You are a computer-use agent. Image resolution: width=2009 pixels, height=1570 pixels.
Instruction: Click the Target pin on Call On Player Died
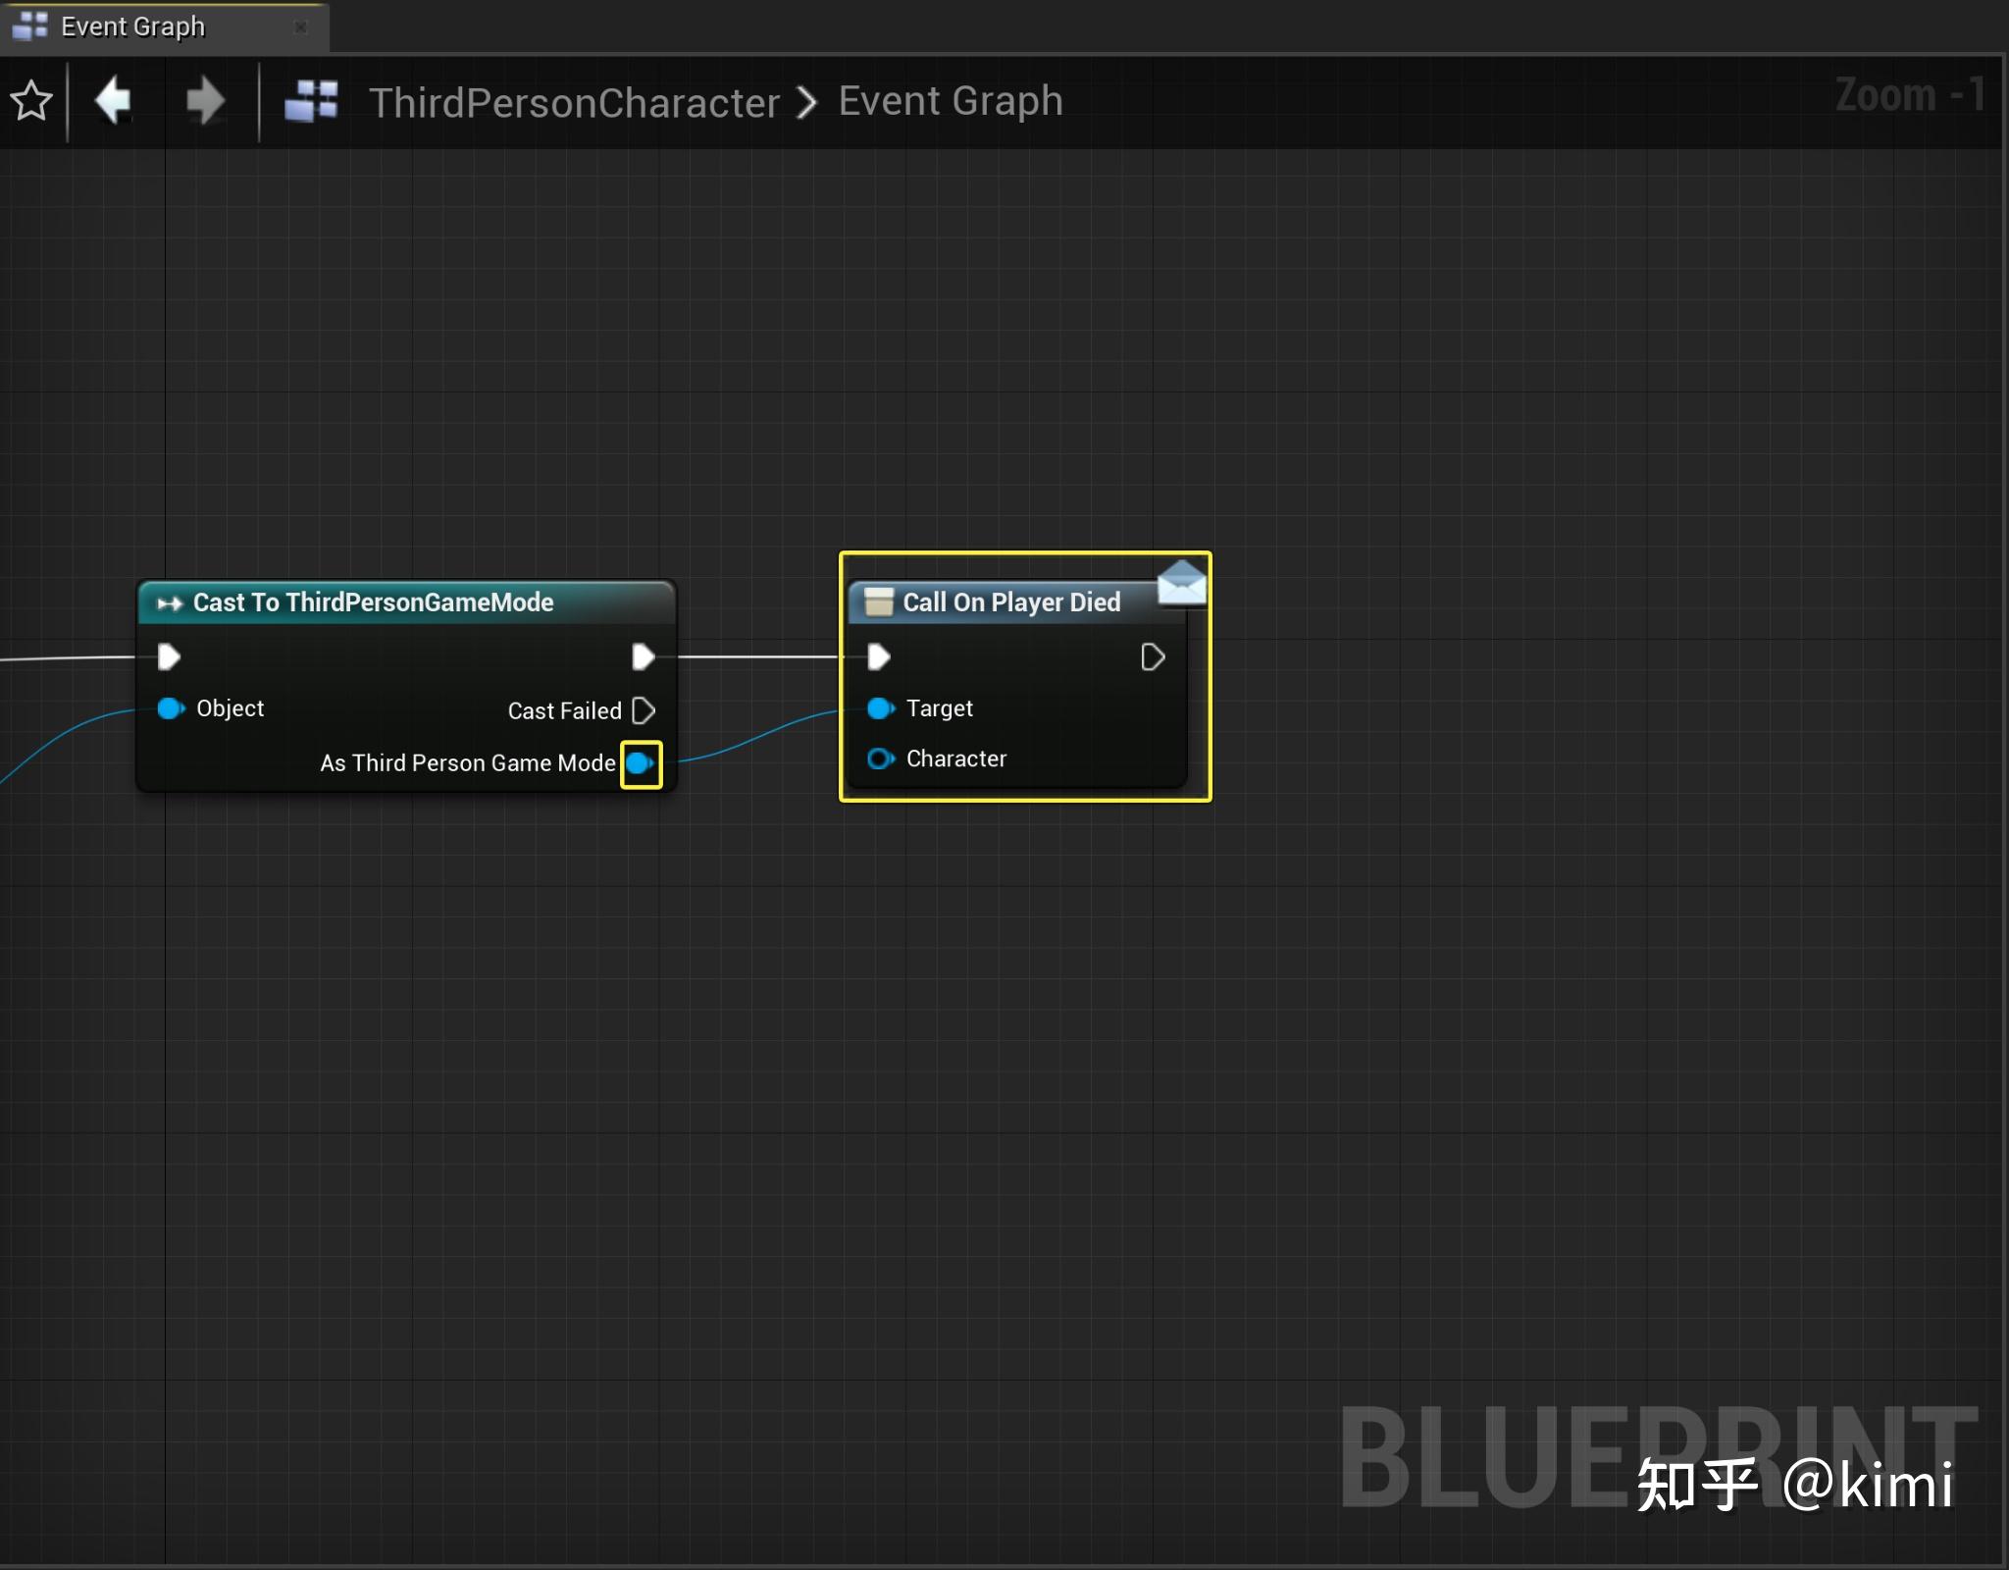(x=880, y=708)
